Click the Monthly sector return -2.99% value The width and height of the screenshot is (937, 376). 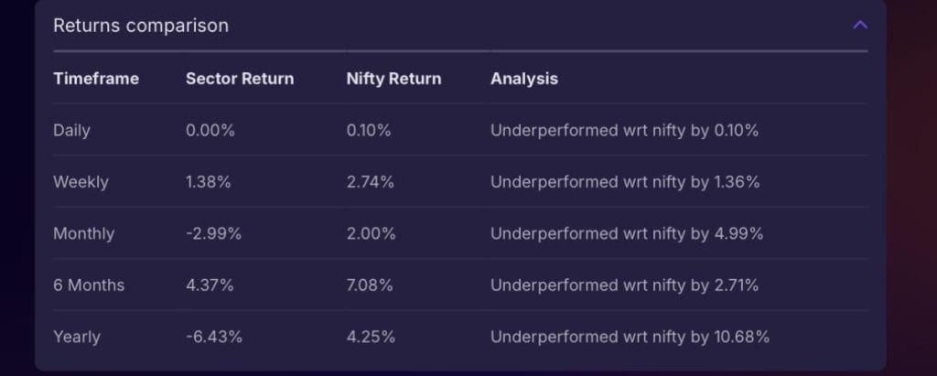[213, 233]
